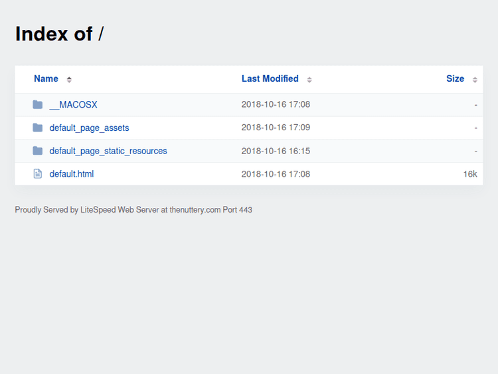The height and width of the screenshot is (374, 498).
Task: Sort listing by the Size column
Action: point(455,78)
